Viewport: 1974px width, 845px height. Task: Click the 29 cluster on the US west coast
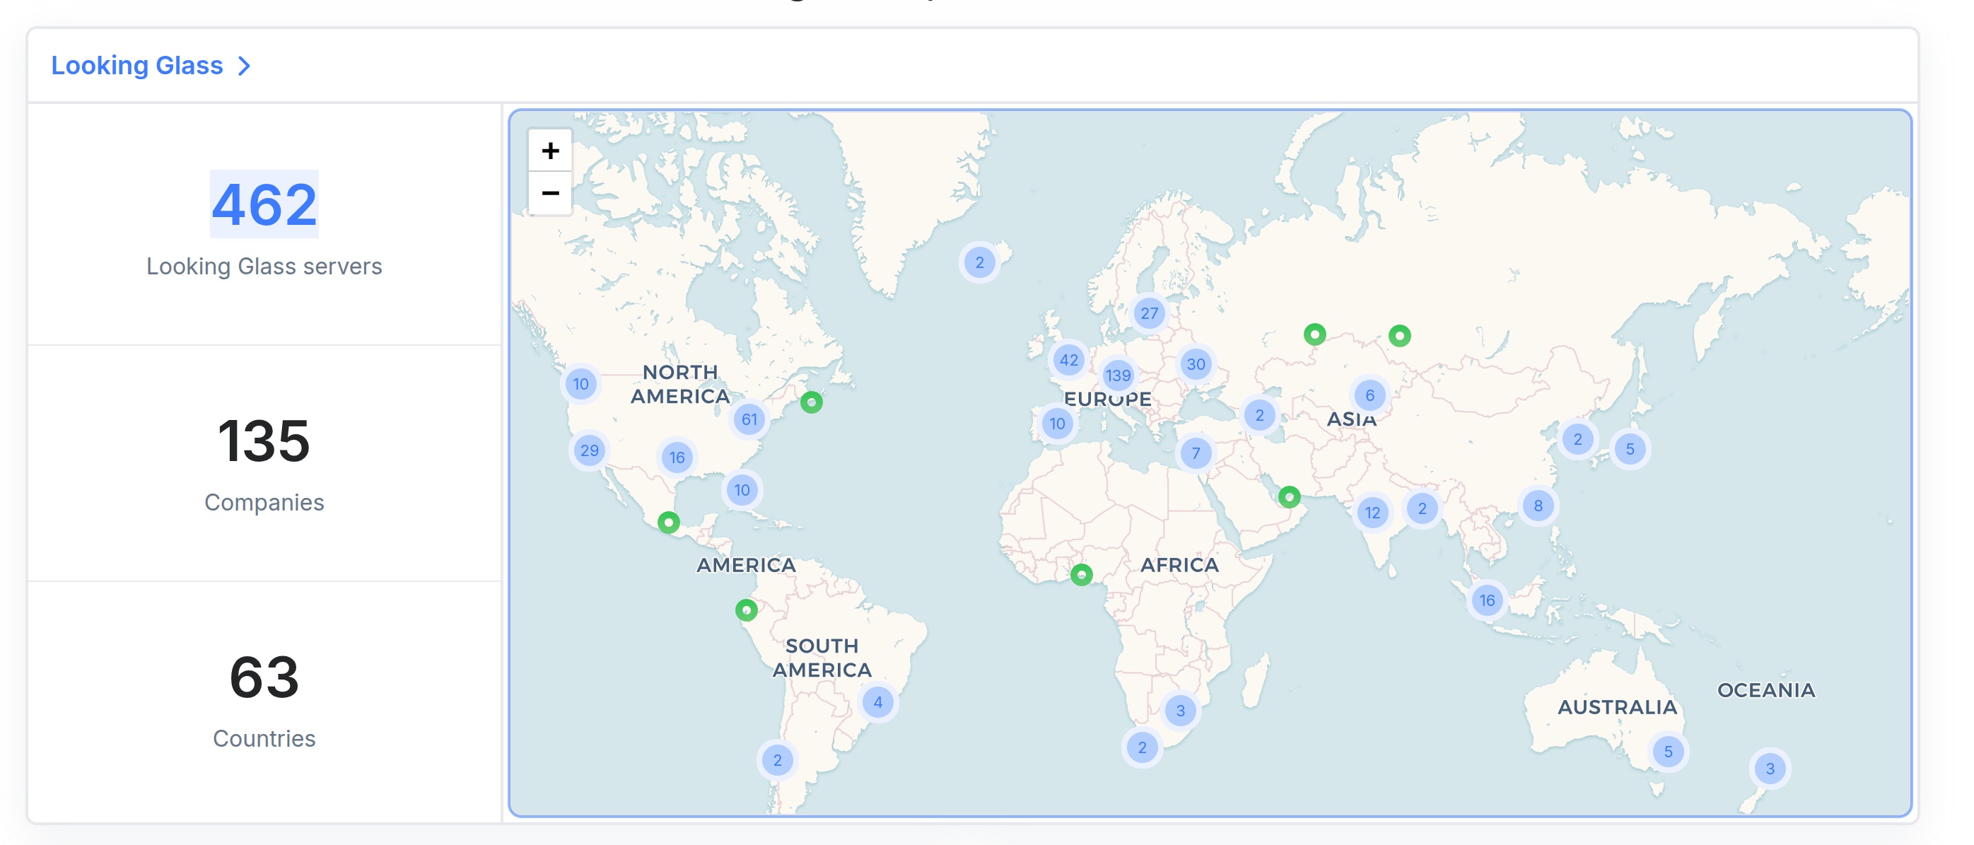pos(588,450)
